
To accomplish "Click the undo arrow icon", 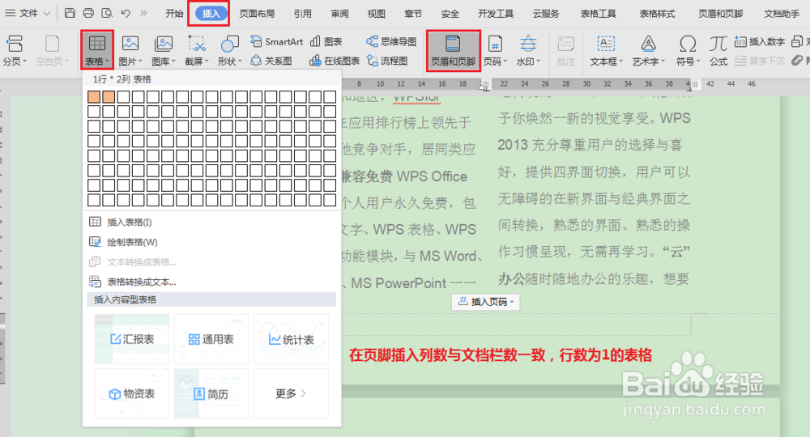I will tap(126, 13).
